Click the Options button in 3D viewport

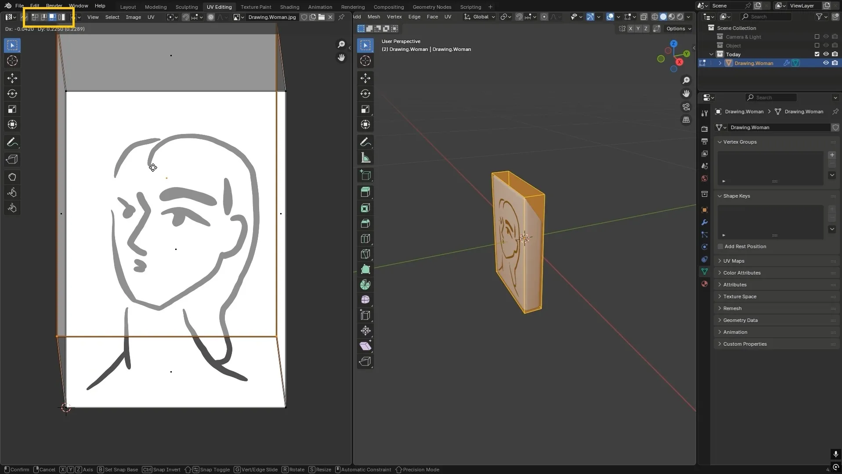pos(678,29)
